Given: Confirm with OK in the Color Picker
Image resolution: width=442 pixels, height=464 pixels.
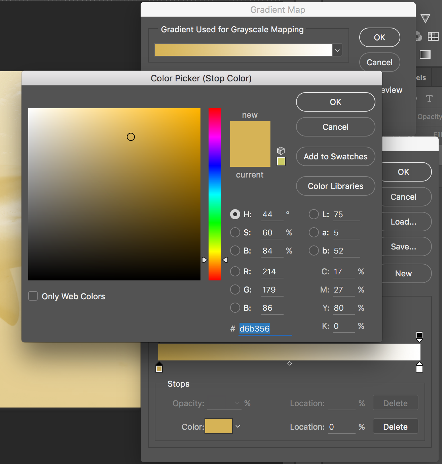Looking at the screenshot, I should point(336,102).
